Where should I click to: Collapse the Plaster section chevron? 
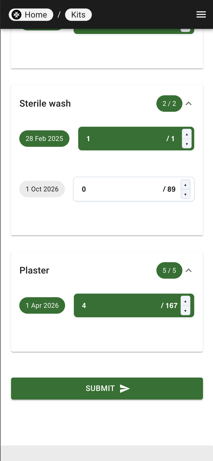pos(189,270)
